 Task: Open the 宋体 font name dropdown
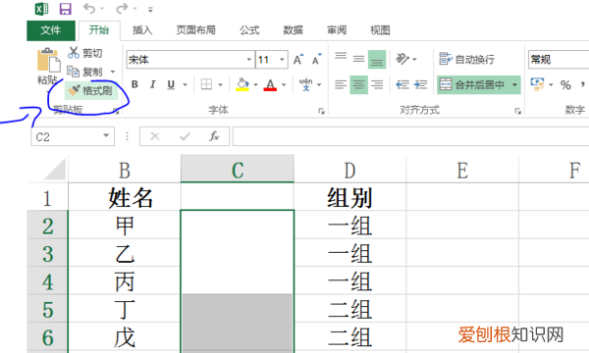click(x=248, y=60)
